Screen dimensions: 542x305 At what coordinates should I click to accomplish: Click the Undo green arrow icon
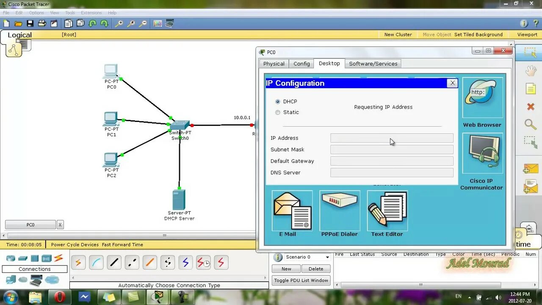(92, 24)
